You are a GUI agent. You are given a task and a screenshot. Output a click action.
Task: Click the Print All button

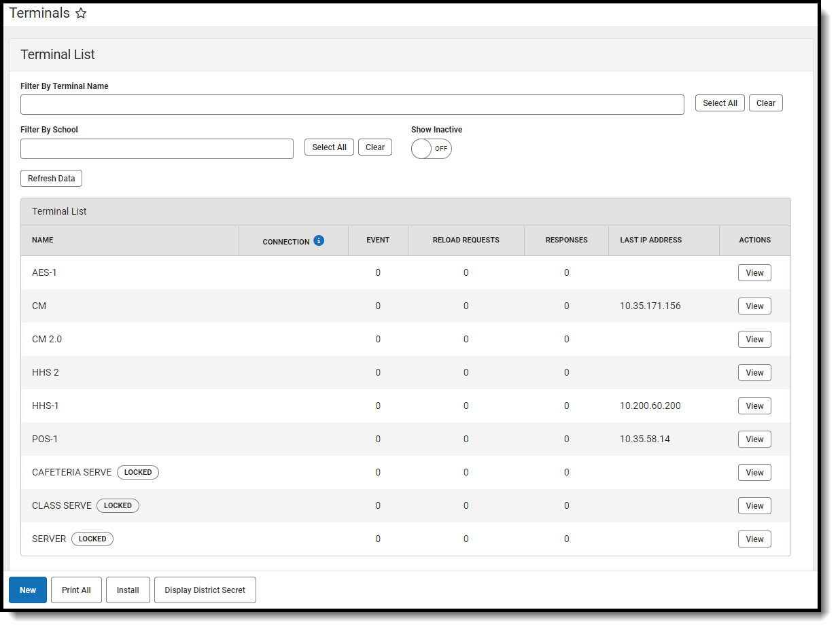click(76, 590)
